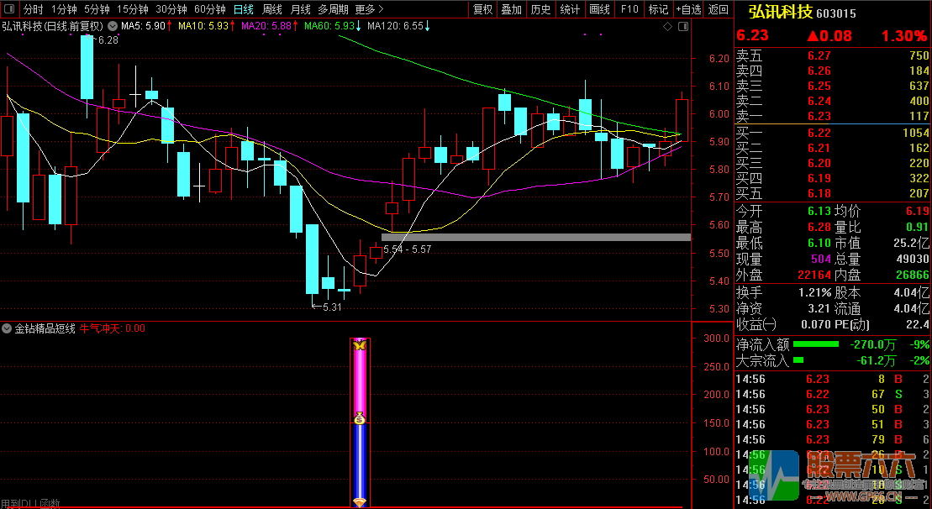932x509 pixels.
Task: Toggle 叠加 overlay mode
Action: 511,10
